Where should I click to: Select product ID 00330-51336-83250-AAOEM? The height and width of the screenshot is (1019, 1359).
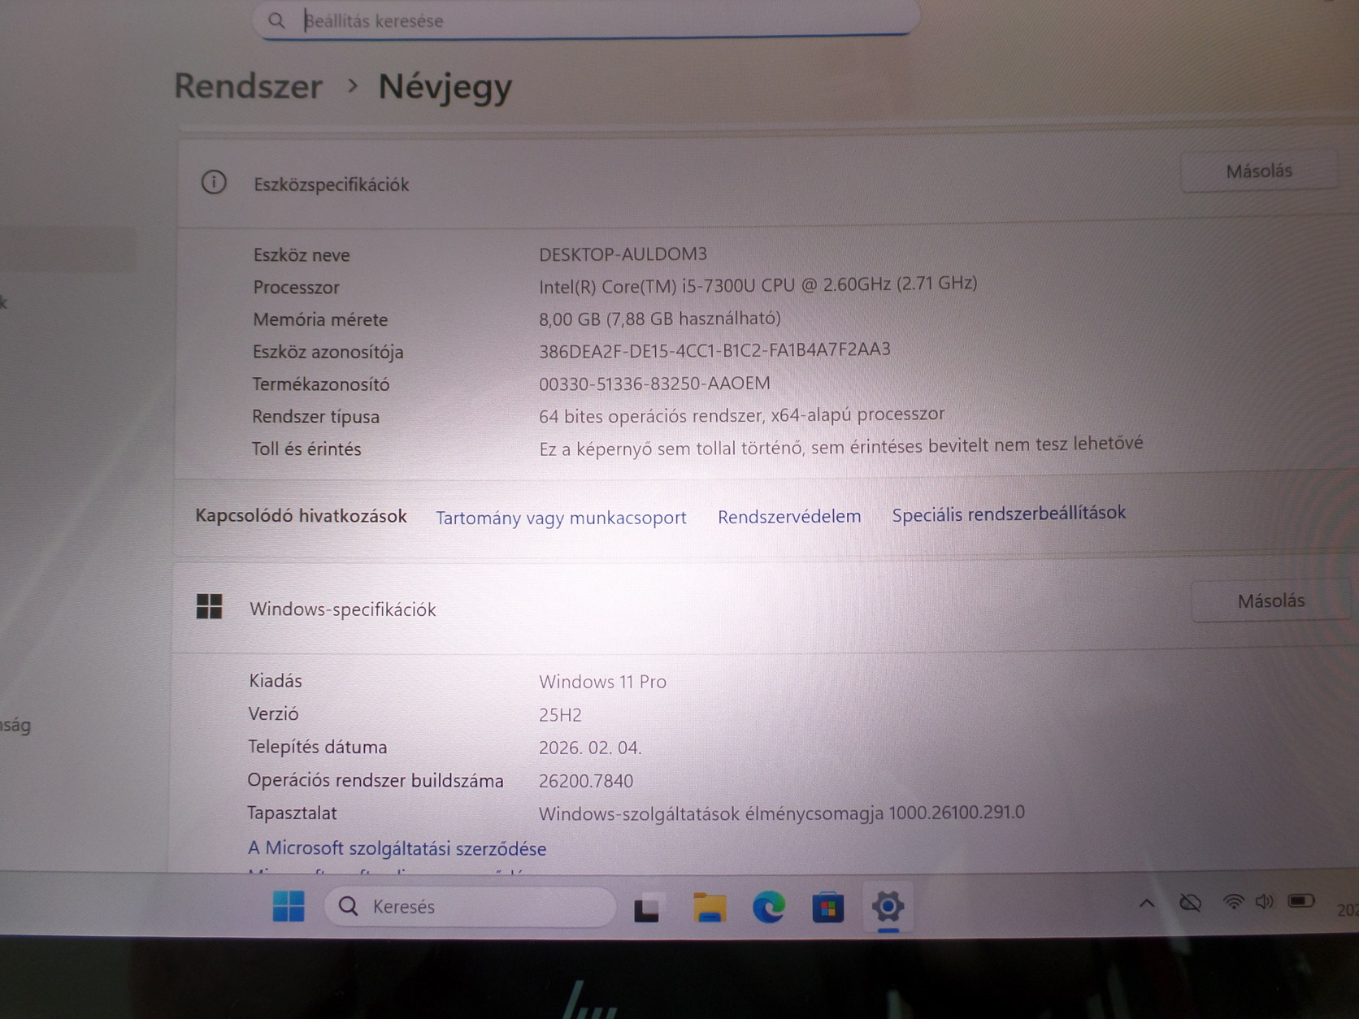coord(654,383)
